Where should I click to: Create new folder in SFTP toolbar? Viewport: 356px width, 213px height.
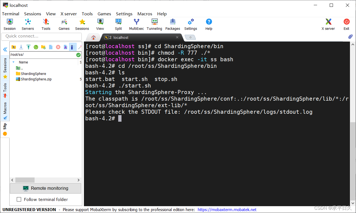pyautogui.click(x=43, y=47)
